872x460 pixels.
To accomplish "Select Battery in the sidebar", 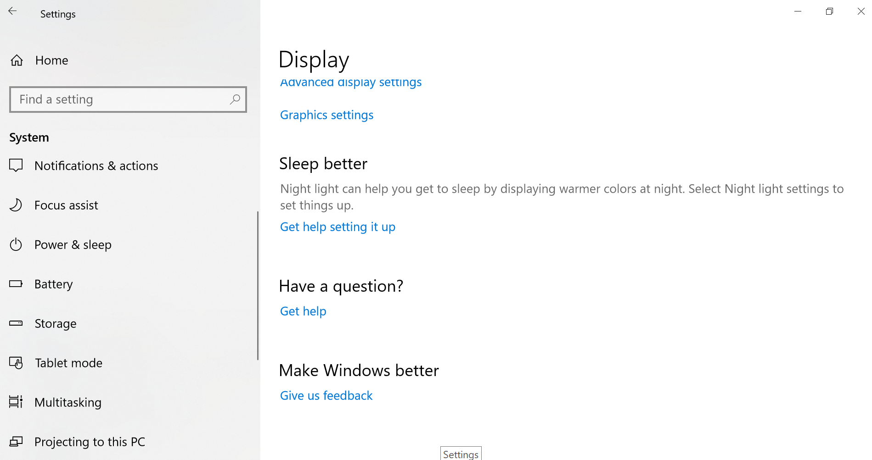I will click(x=54, y=284).
